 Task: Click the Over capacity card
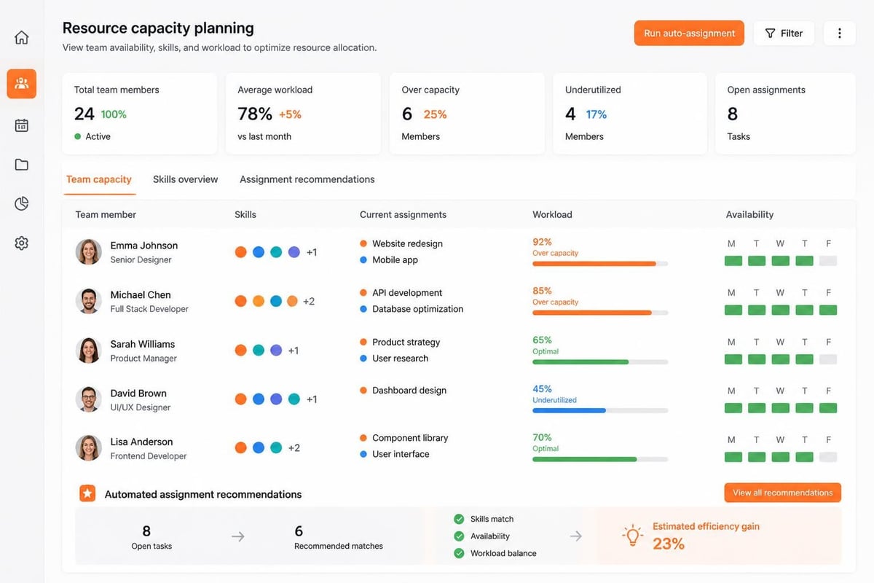click(x=467, y=113)
